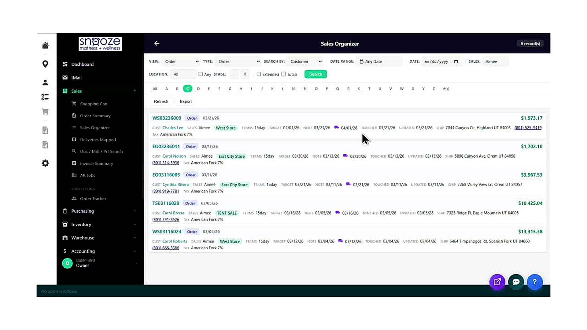Enable the Extended checkbox

(x=259, y=74)
